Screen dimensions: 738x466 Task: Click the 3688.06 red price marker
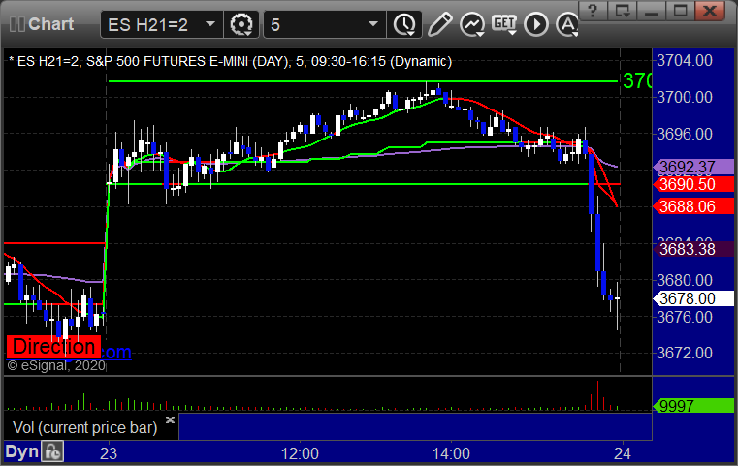coord(693,206)
